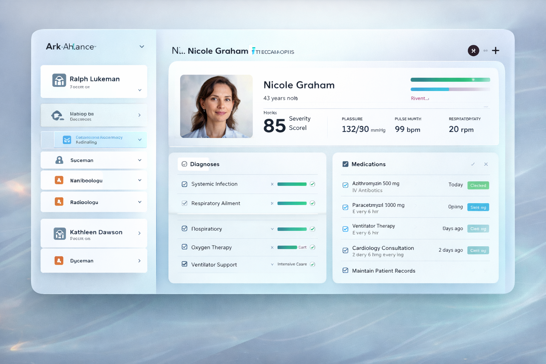This screenshot has width=546, height=364.
Task: Toggle the Ventilator Support checkbox
Action: click(x=184, y=264)
